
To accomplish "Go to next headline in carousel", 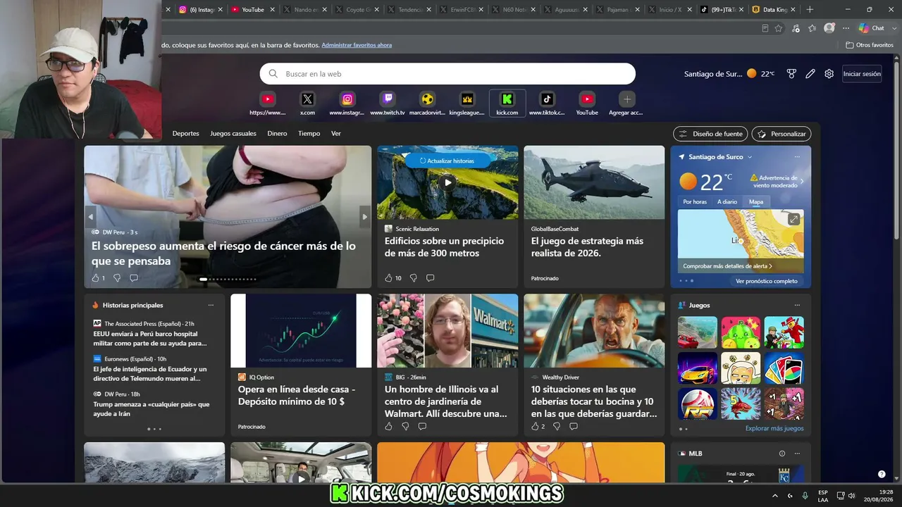I will (364, 217).
